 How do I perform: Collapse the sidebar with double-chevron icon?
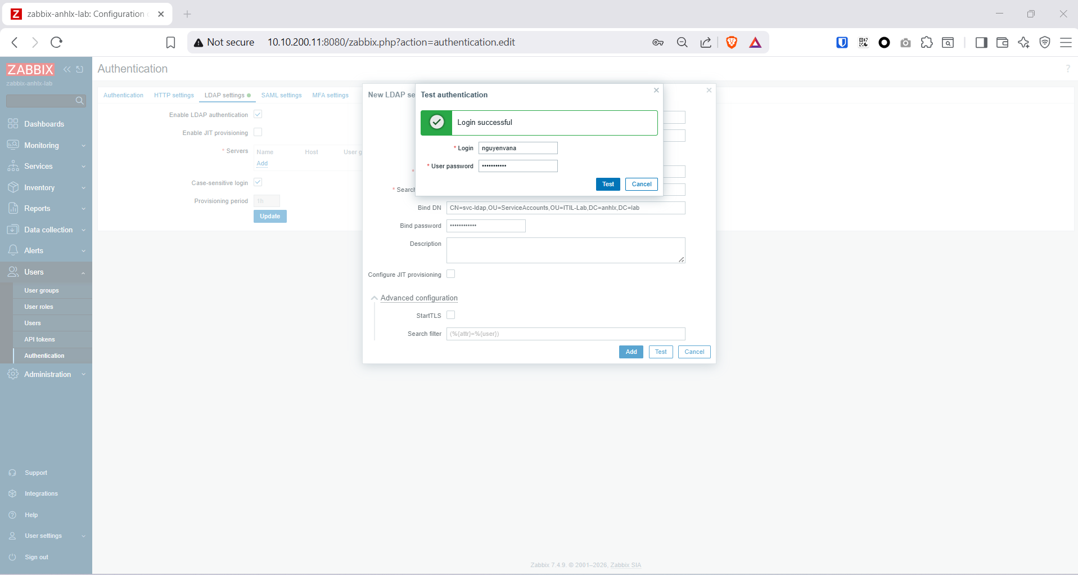coord(67,69)
